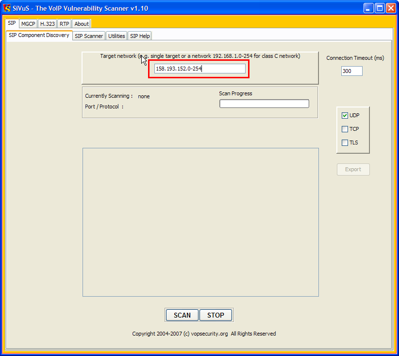Switch to SIP Component Discovery tab
The image size is (399, 356).
pyautogui.click(x=39, y=35)
